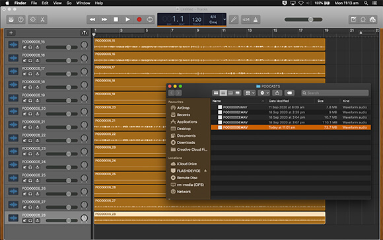Click the Fast Forward transport button
The width and height of the screenshot is (383, 240).
[x=104, y=20]
